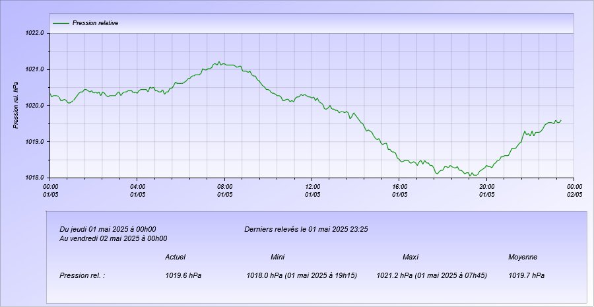594x307 pixels.
Task: Click the 1020.0 y-axis label
Action: pyautogui.click(x=35, y=106)
